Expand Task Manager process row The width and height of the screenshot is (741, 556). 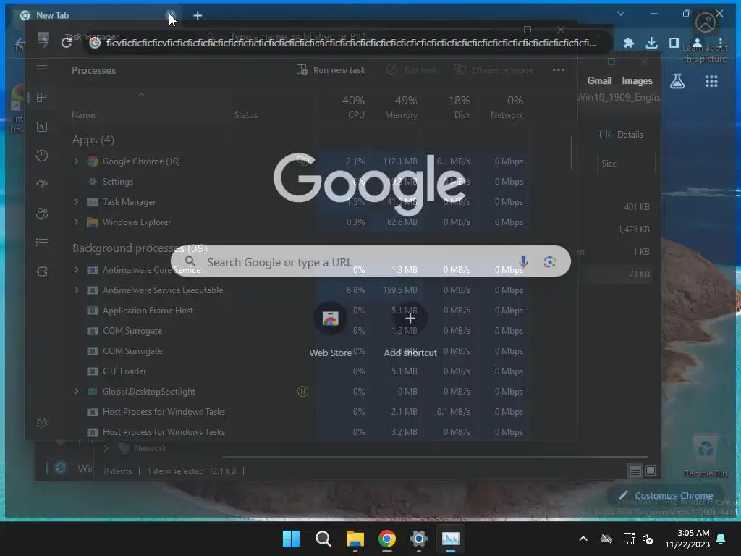(x=76, y=202)
